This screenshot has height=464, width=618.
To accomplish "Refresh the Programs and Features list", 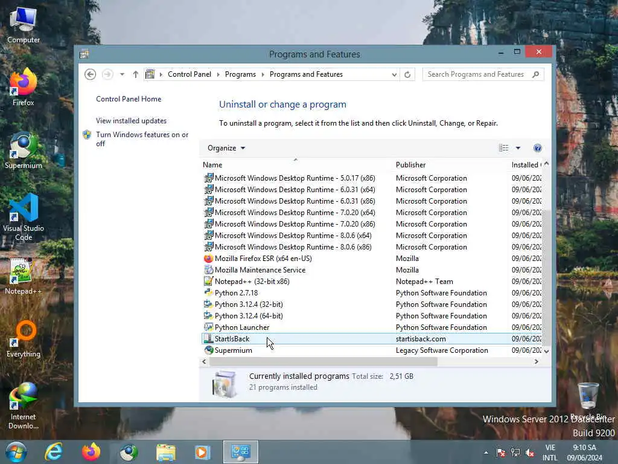I will tap(407, 74).
